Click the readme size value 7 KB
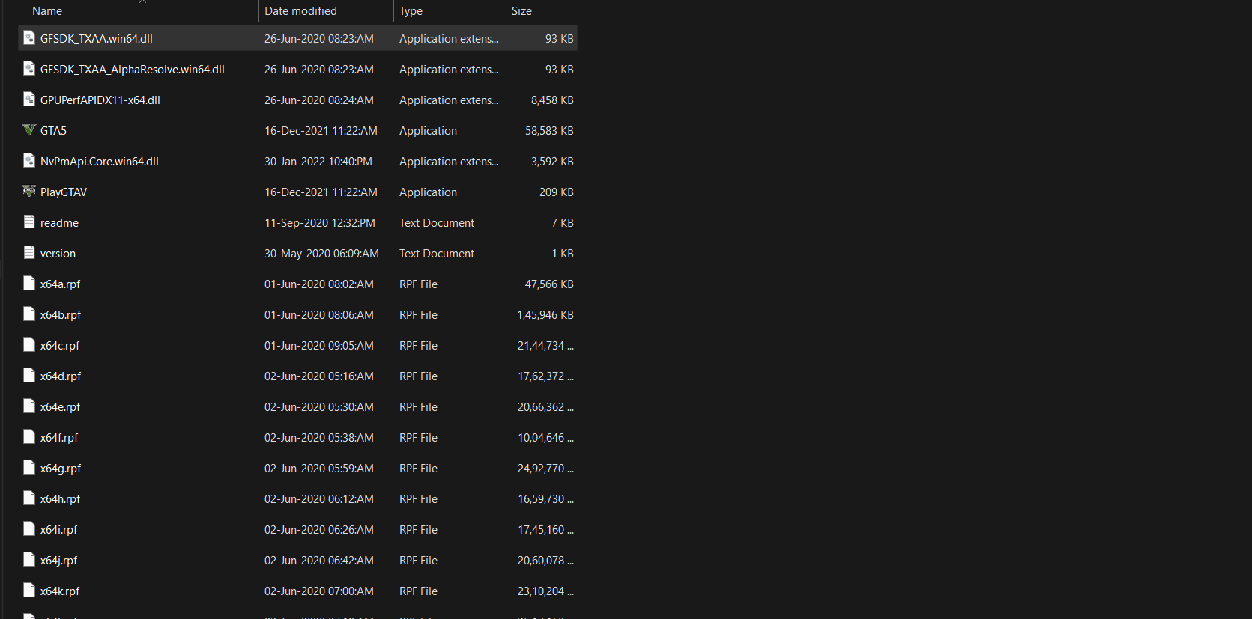1252x619 pixels. coord(563,223)
